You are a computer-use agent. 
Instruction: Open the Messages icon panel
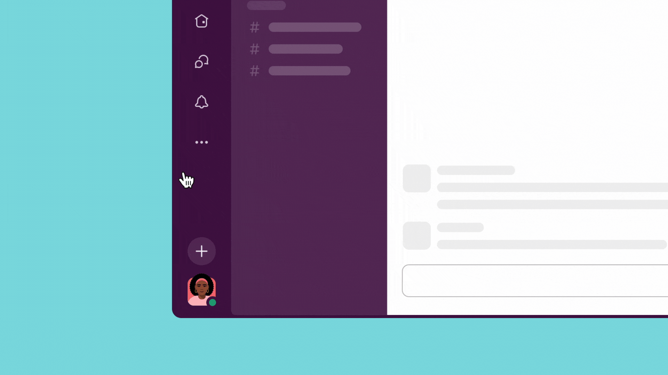(x=201, y=61)
